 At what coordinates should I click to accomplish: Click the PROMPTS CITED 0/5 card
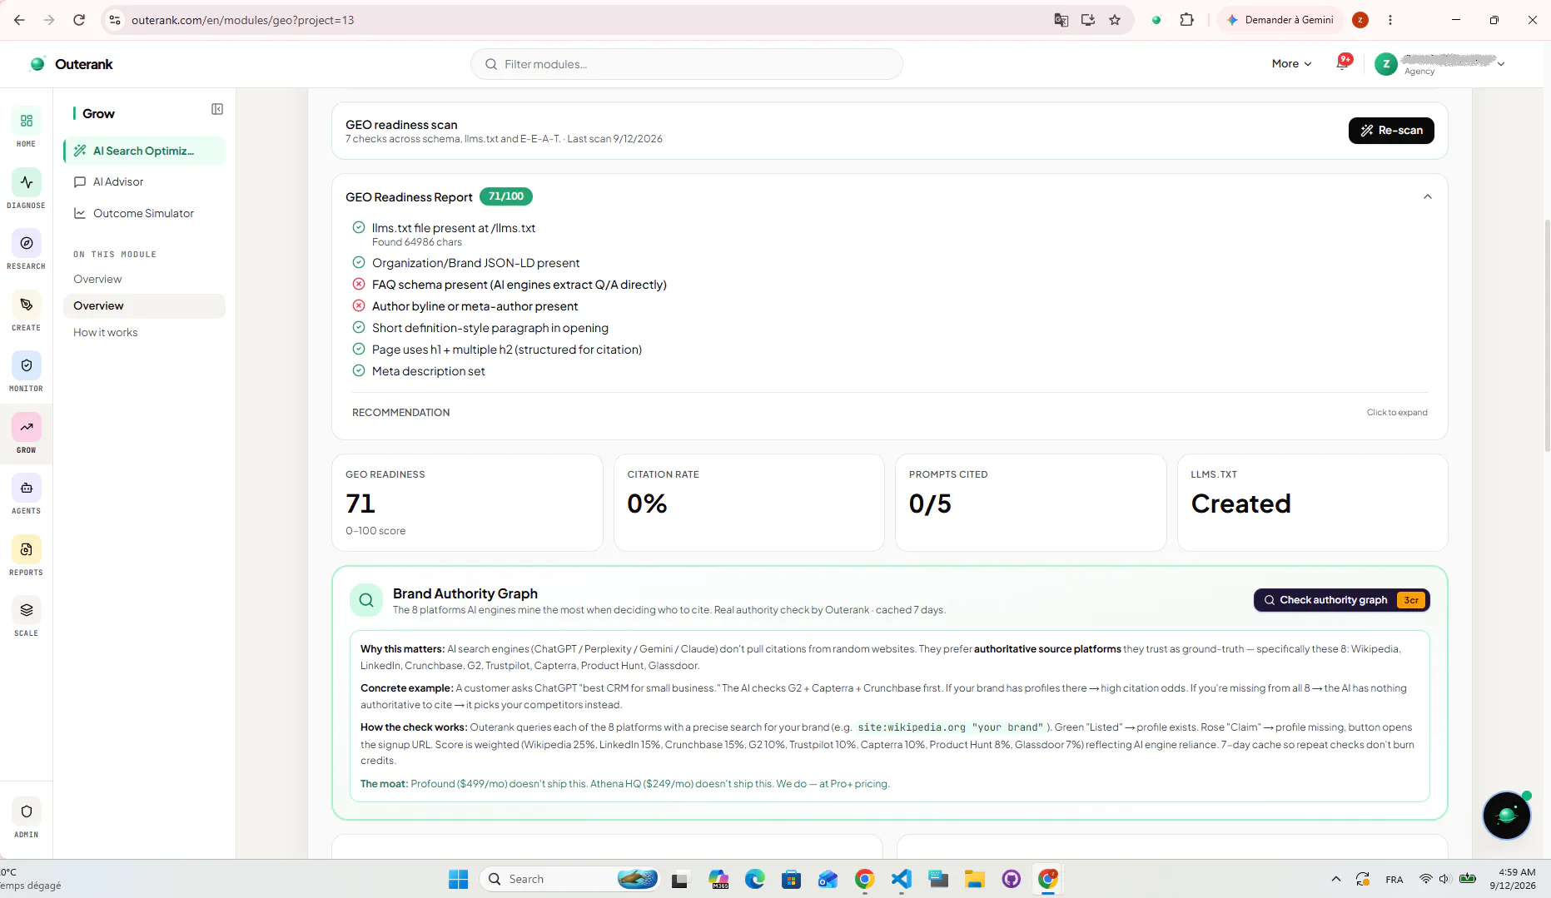tap(1031, 503)
